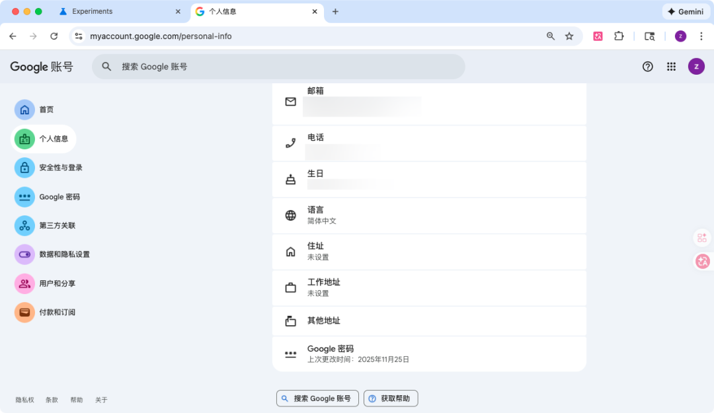Open 安全性与登录 in the sidebar
This screenshot has height=413, width=714.
49,168
